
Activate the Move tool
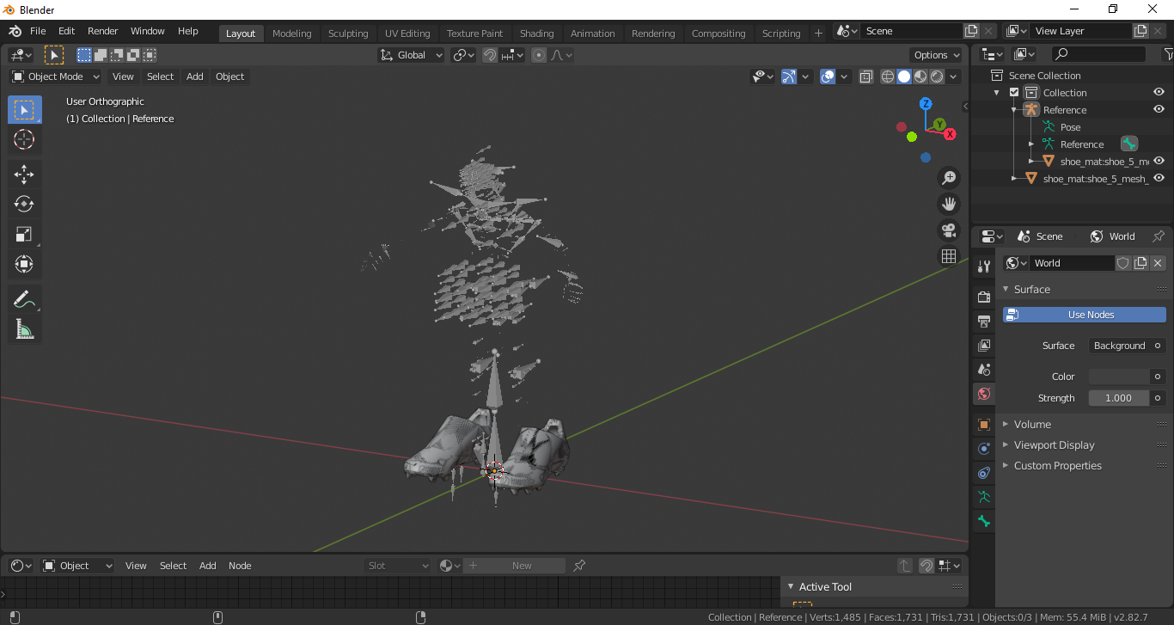(24, 175)
